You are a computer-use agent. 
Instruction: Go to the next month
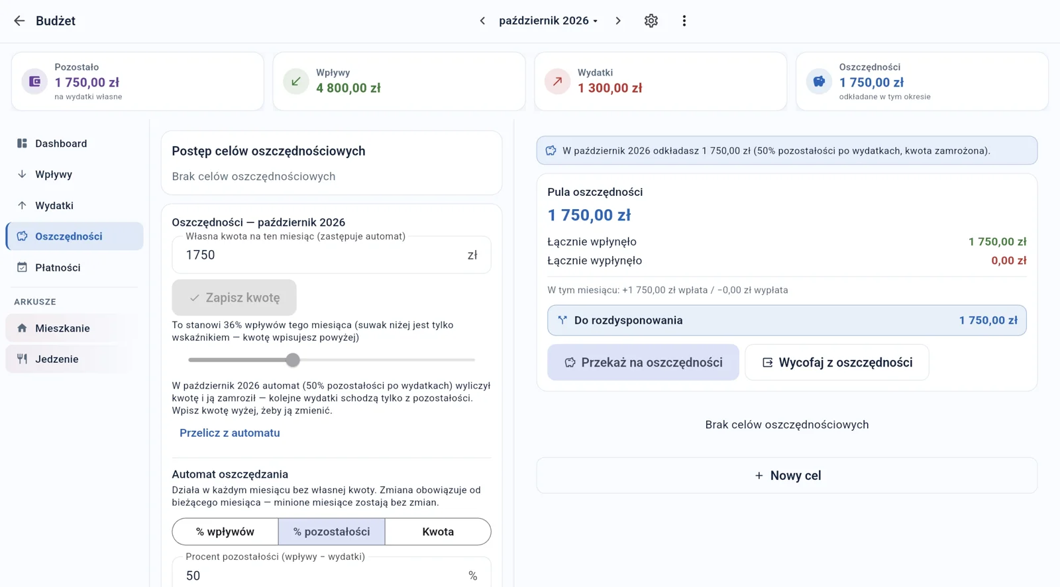click(618, 21)
